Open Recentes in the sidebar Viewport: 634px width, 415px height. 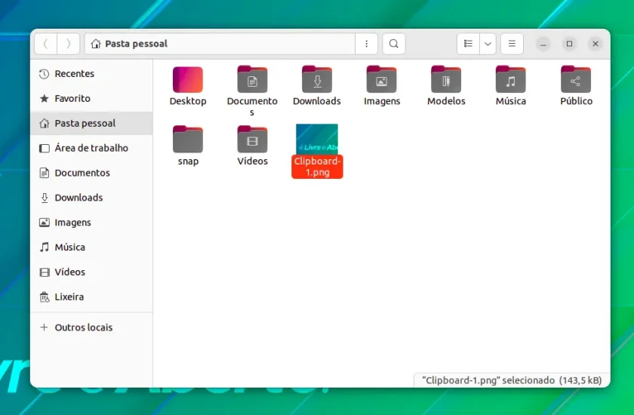tap(91, 74)
